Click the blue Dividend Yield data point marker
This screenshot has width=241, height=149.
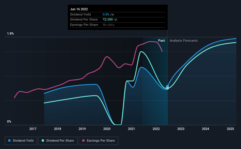point(167,87)
